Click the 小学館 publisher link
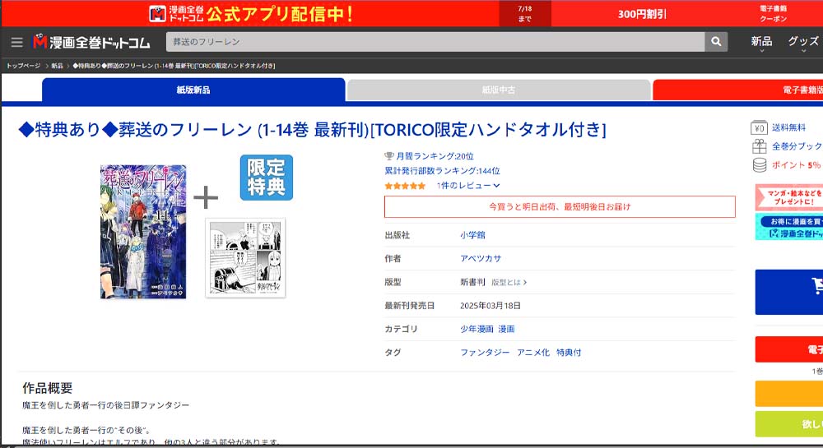The height and width of the screenshot is (448, 823). [x=472, y=235]
